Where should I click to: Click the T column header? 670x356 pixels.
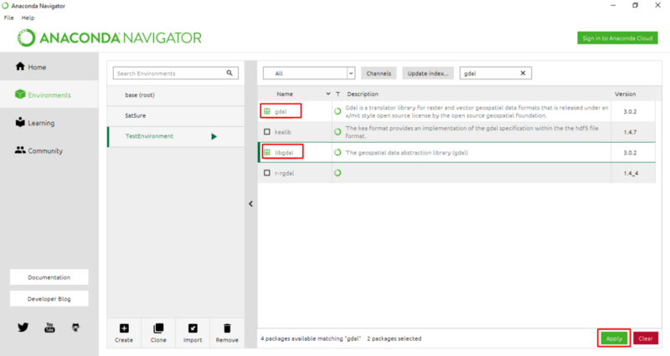338,94
